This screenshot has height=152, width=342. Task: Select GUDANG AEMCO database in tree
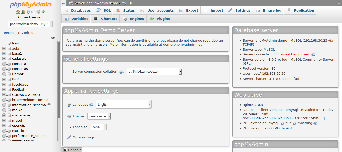(26, 95)
